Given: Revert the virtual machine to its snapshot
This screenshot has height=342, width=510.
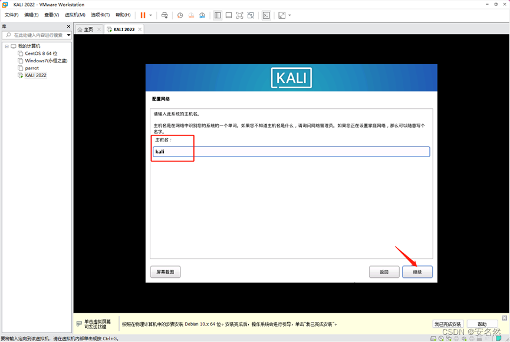Looking at the screenshot, I should coord(191,15).
